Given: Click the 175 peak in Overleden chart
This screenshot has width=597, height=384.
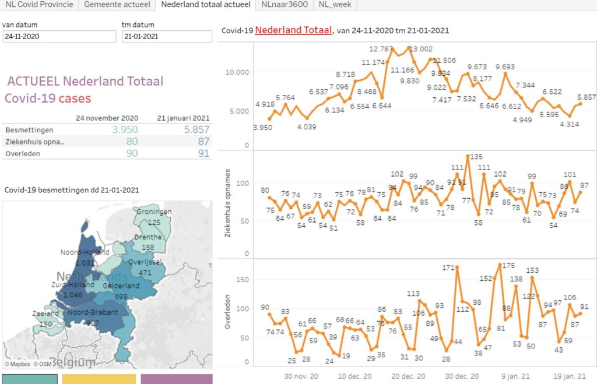Looking at the screenshot, I should tap(500, 265).
